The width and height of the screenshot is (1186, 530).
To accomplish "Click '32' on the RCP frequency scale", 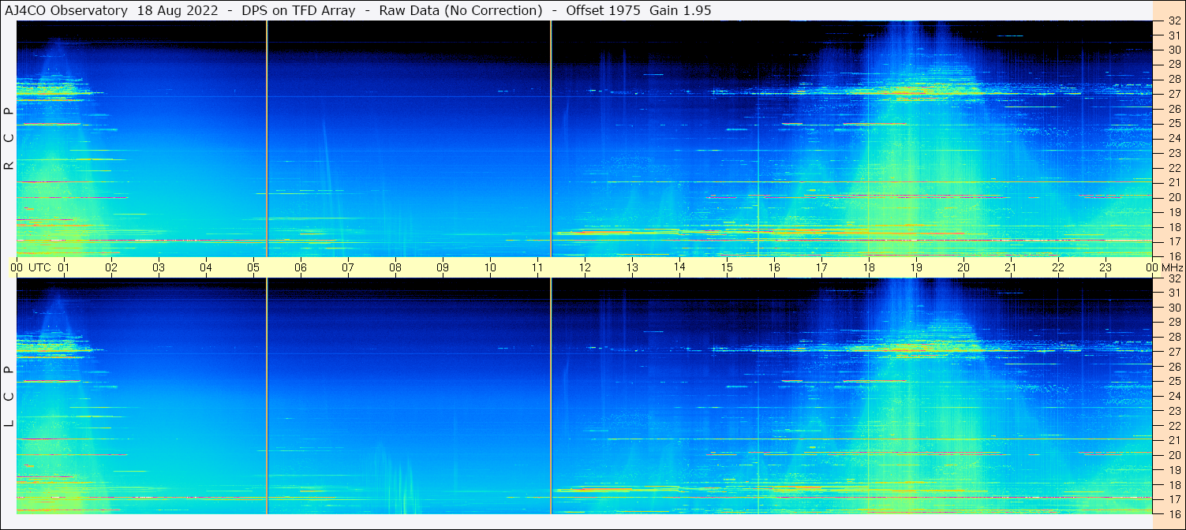I will (1173, 21).
